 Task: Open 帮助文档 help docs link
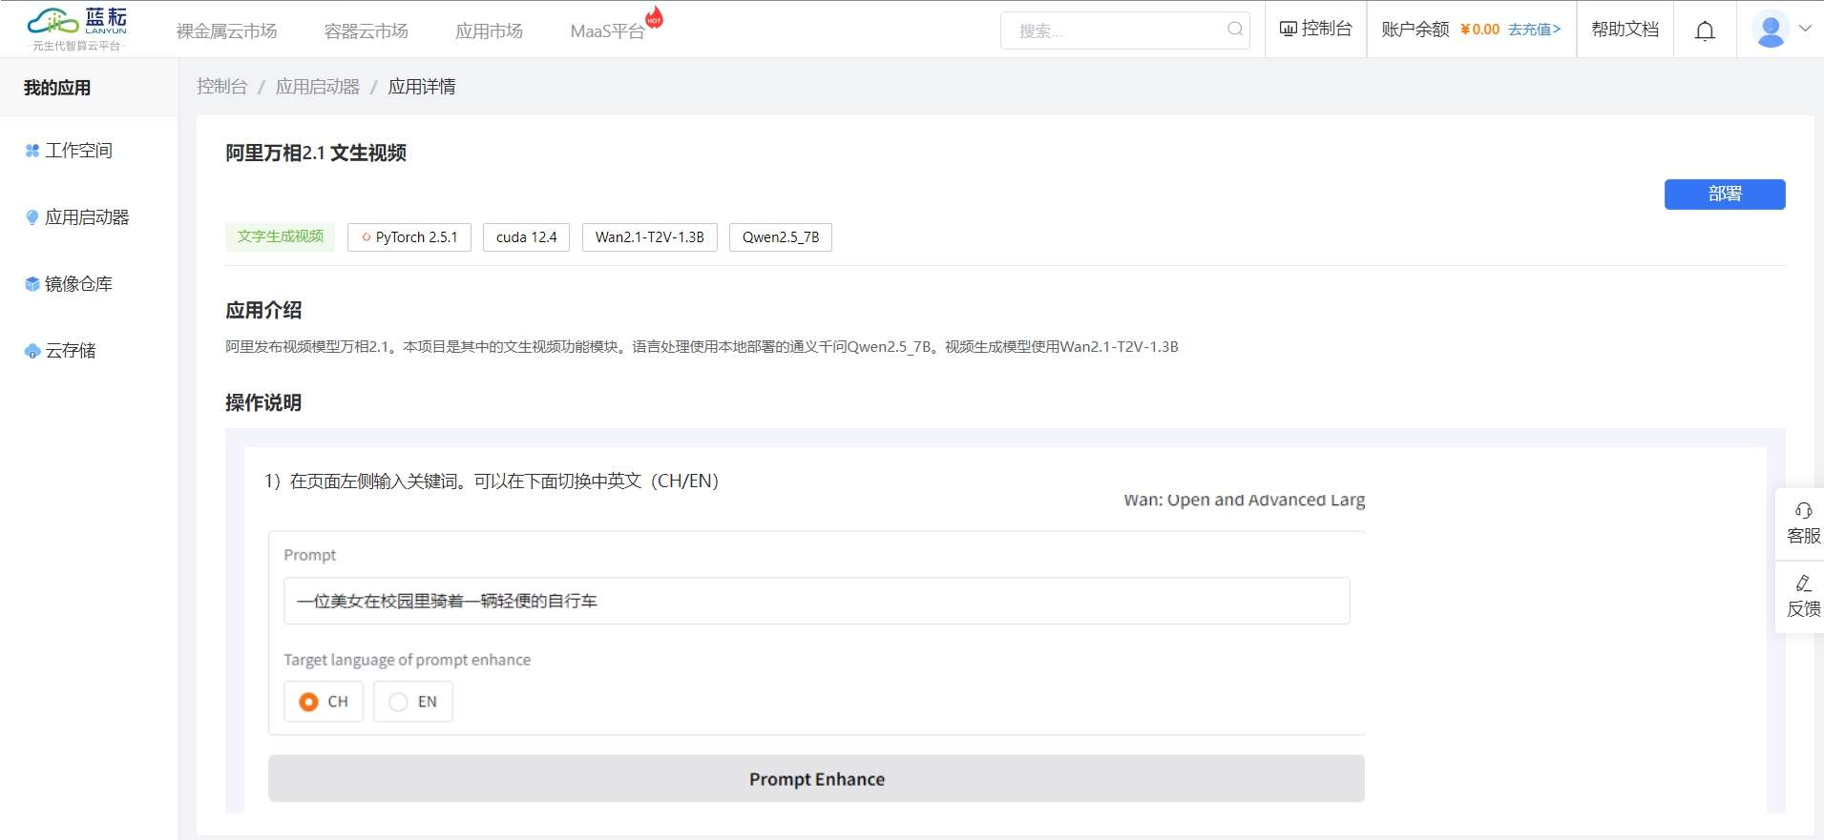point(1625,30)
